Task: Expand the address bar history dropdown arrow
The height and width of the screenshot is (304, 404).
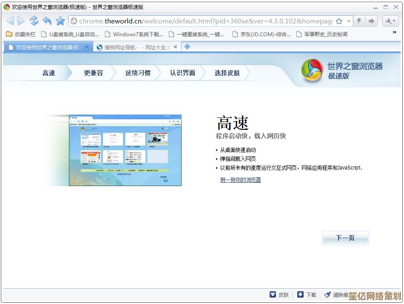Action: 349,21
